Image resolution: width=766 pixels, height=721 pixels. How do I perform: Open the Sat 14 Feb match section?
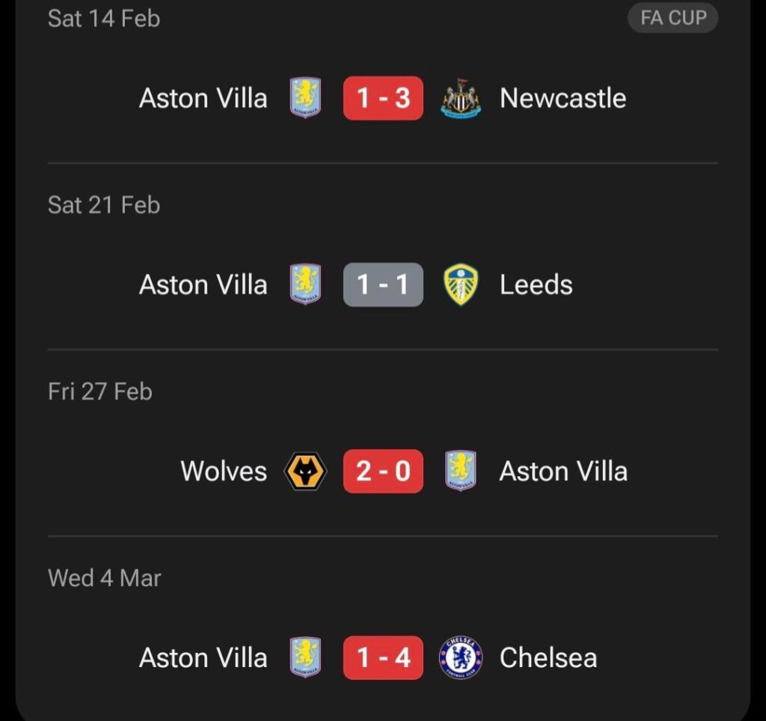pos(103,18)
